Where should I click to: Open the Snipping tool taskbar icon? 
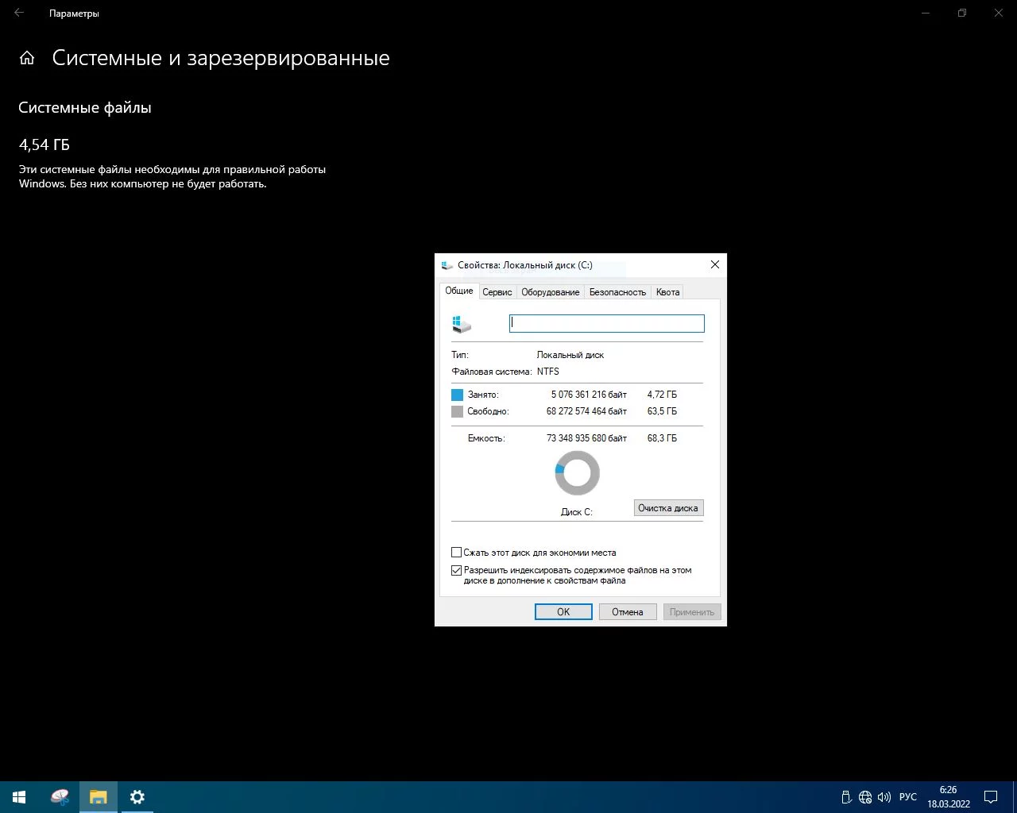click(60, 797)
